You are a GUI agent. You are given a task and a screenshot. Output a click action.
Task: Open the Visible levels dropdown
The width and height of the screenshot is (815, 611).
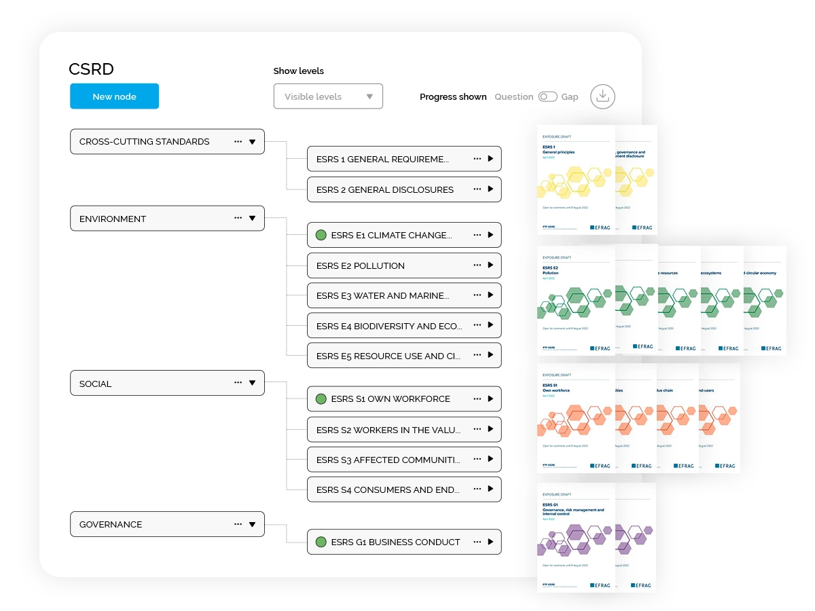(328, 96)
